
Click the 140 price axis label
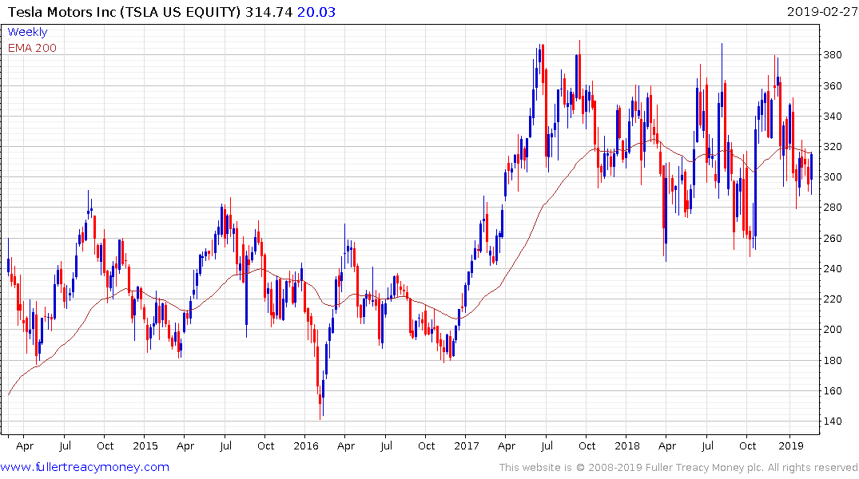(832, 421)
